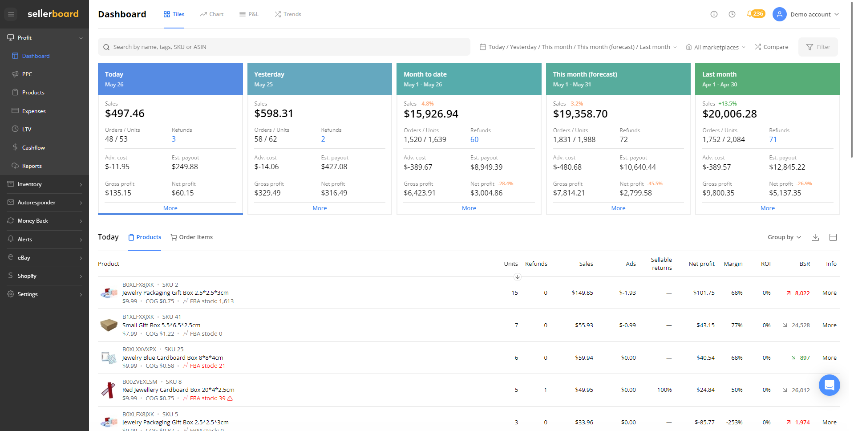Click the notifications bell showing 236
This screenshot has height=431, width=854.
pyautogui.click(x=756, y=14)
